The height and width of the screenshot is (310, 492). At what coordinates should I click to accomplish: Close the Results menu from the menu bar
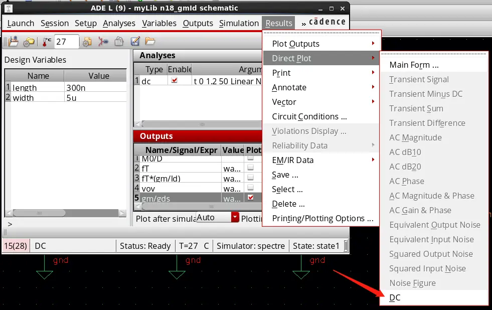click(279, 23)
